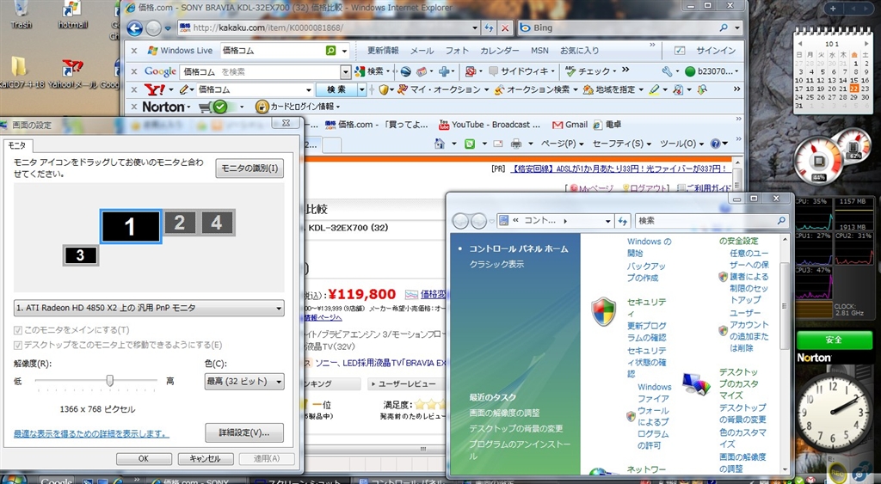Click the IE page vertical scrollbar
Viewport: 881px width, 484px height.
point(737,174)
